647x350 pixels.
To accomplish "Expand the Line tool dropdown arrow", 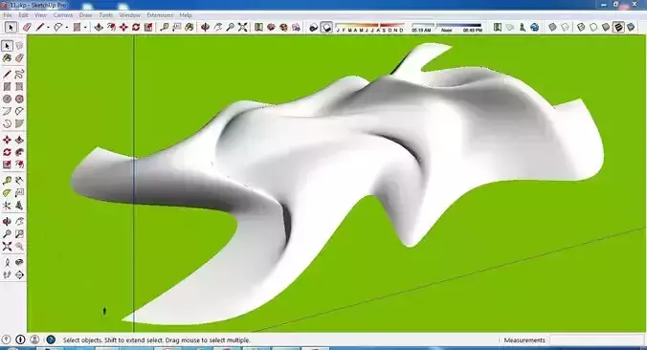I will pyautogui.click(x=48, y=28).
